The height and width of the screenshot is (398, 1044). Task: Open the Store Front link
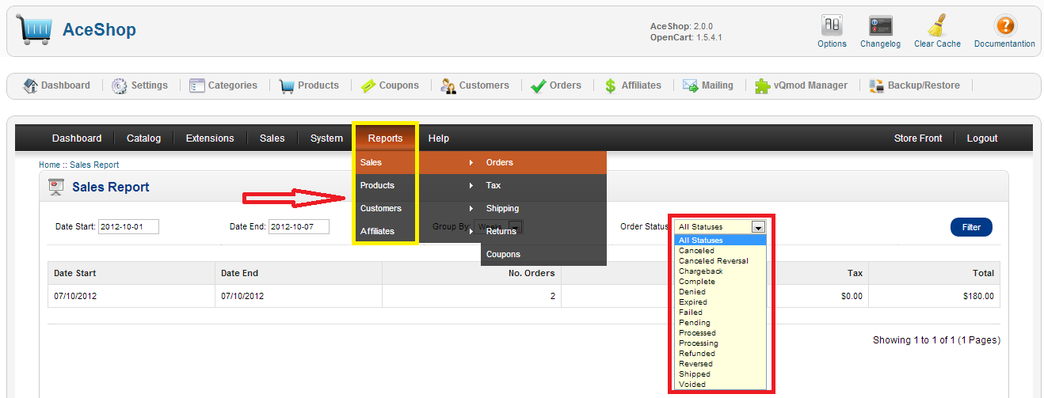(x=918, y=138)
